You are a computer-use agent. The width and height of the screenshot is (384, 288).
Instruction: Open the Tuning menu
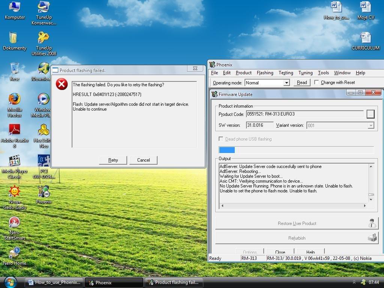(305, 73)
